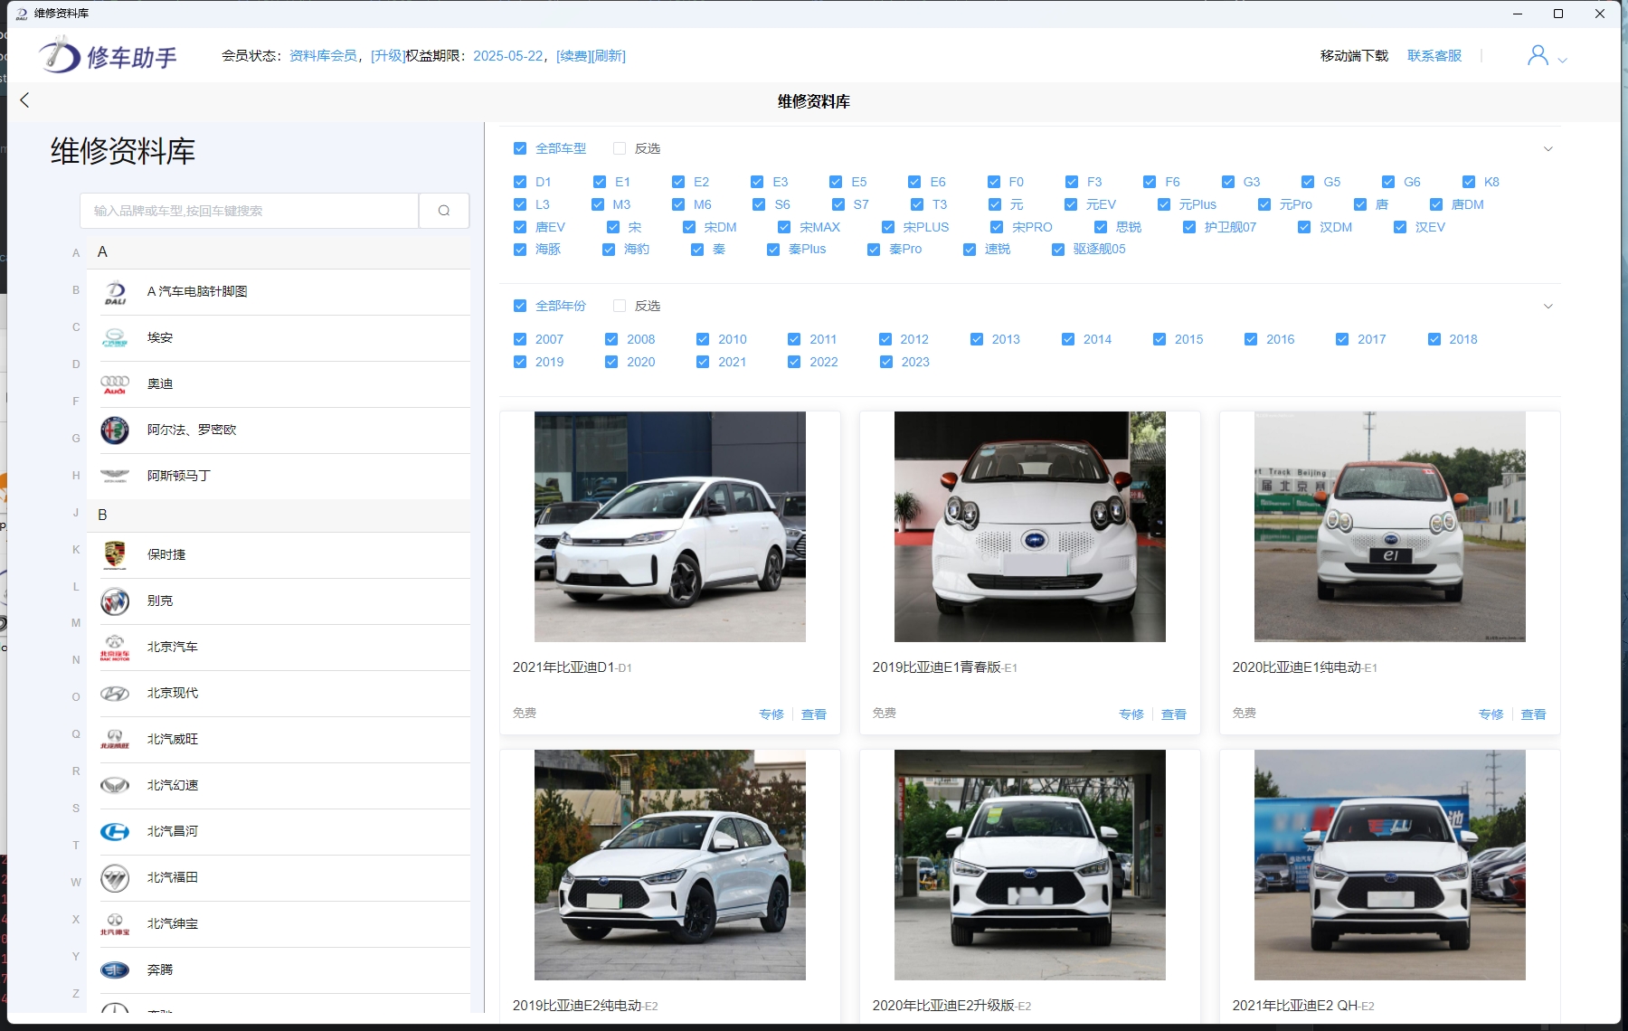Screen dimensions: 1628x1031
Task: Uncheck the 2007 year checkbox
Action: [x=520, y=339]
